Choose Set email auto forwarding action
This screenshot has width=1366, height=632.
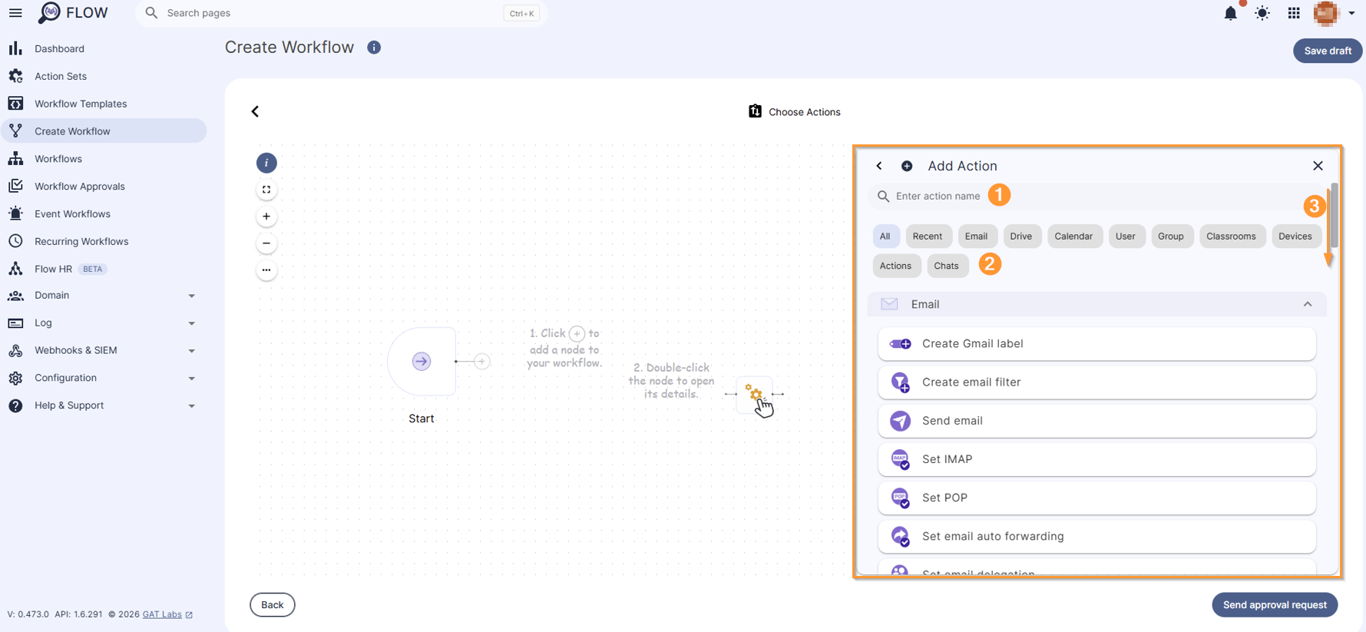[x=1096, y=536]
